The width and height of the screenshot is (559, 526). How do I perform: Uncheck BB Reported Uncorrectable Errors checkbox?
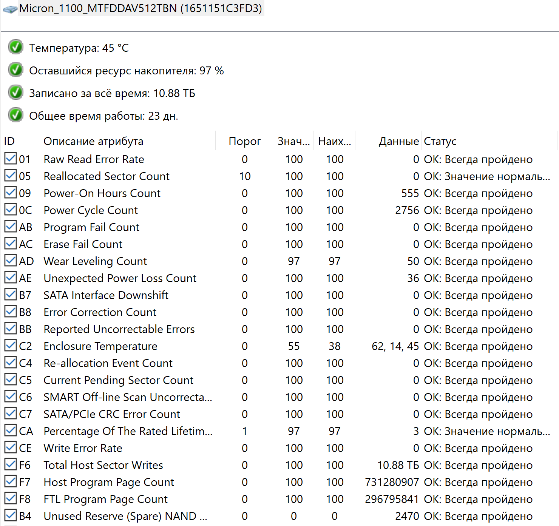point(11,329)
